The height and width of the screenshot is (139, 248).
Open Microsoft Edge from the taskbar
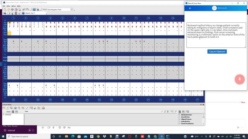(x=73, y=136)
